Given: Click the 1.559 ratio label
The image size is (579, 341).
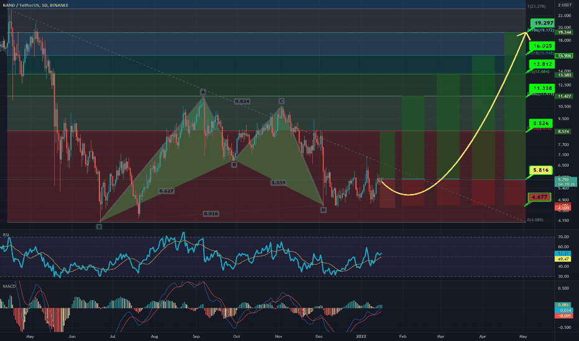Looking at the screenshot, I should [x=278, y=182].
